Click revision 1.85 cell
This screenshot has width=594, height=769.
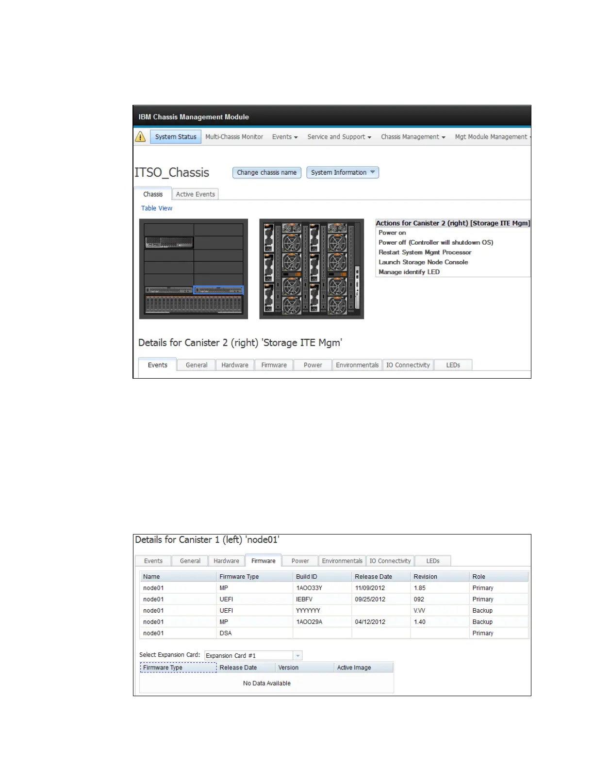(x=440, y=588)
